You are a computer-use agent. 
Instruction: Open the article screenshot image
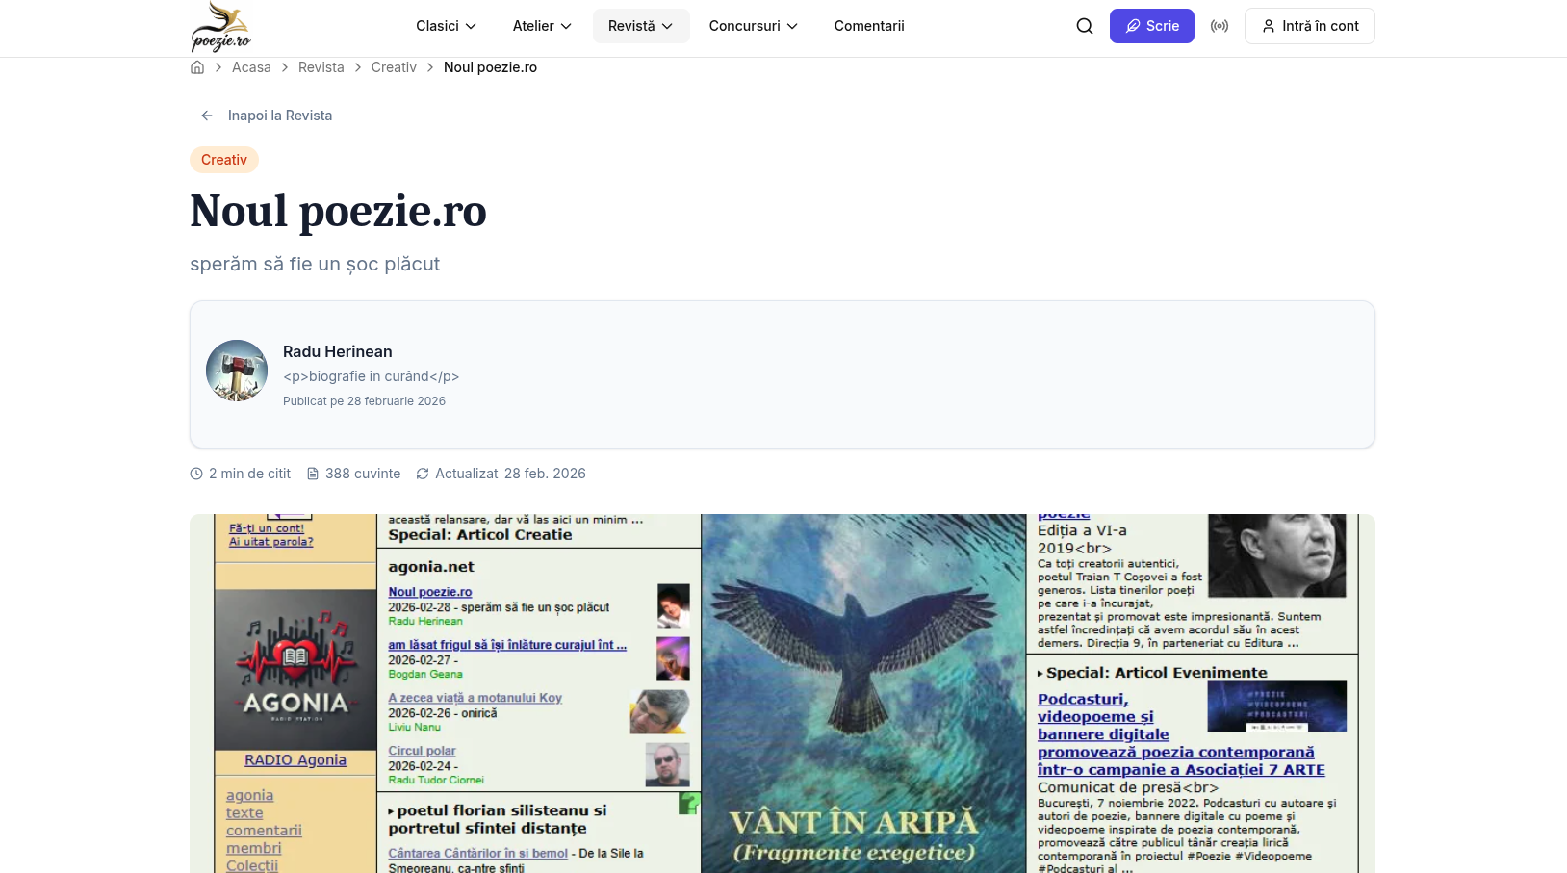point(782,693)
